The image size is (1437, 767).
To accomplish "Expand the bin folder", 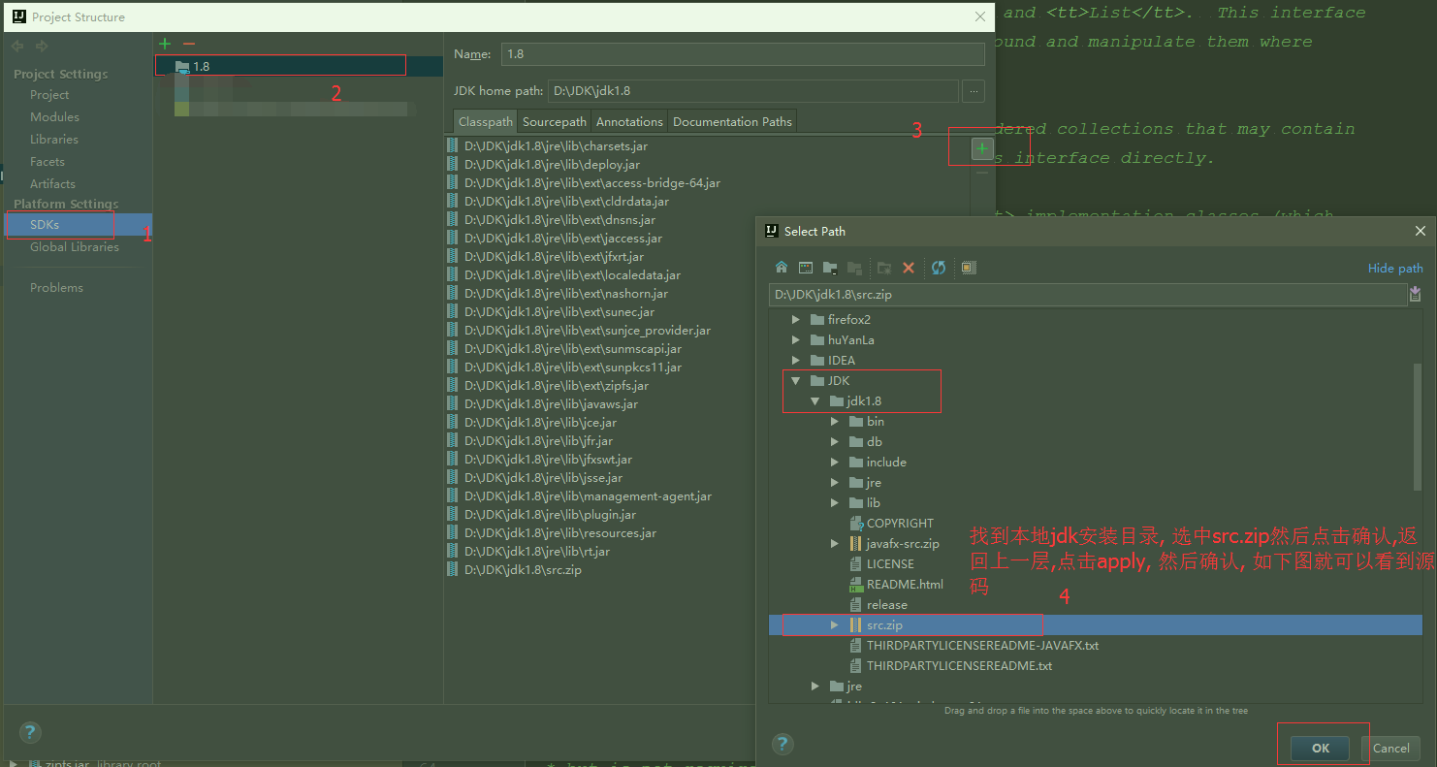I will pyautogui.click(x=835, y=421).
